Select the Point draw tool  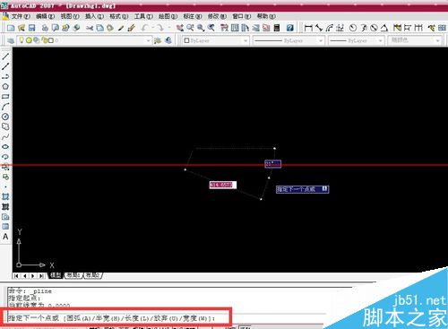pyautogui.click(x=5, y=186)
